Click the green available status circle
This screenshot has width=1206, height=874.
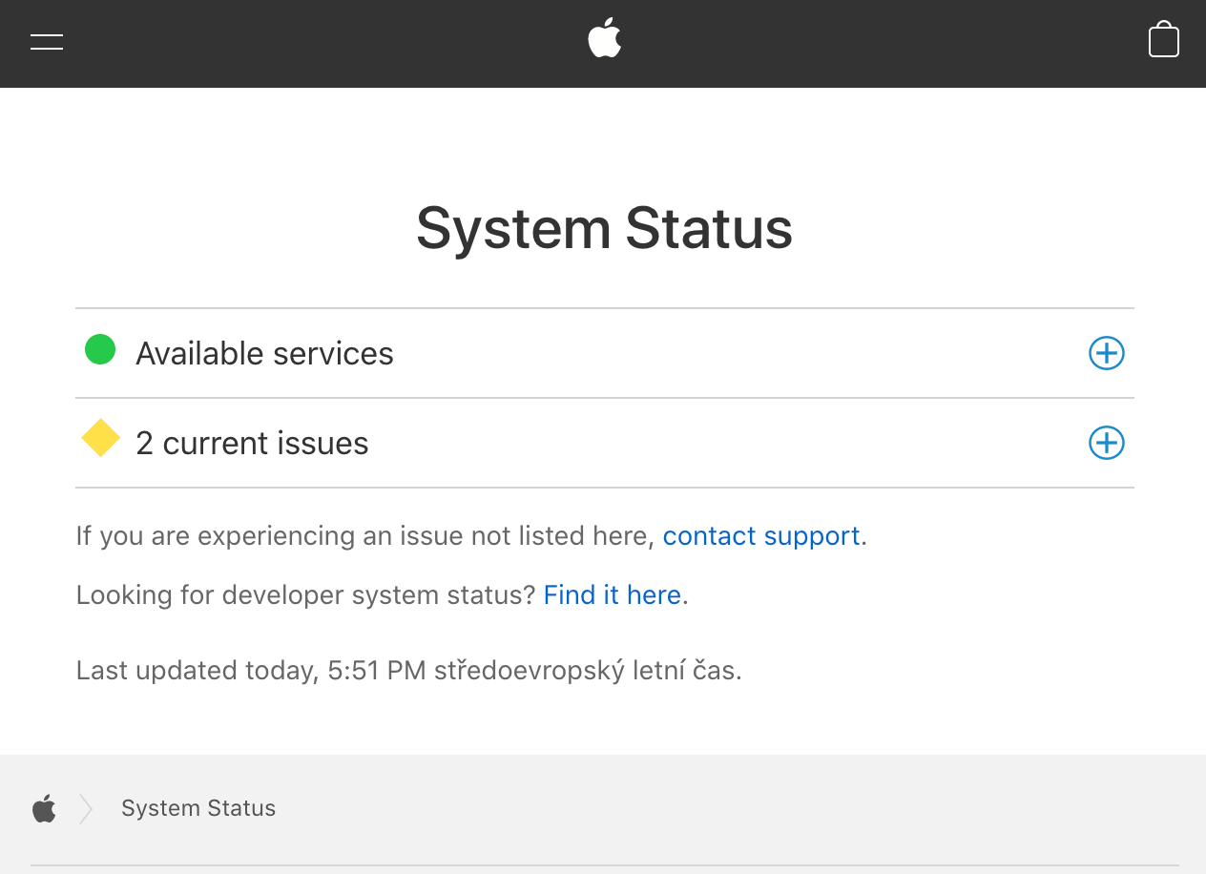[100, 350]
